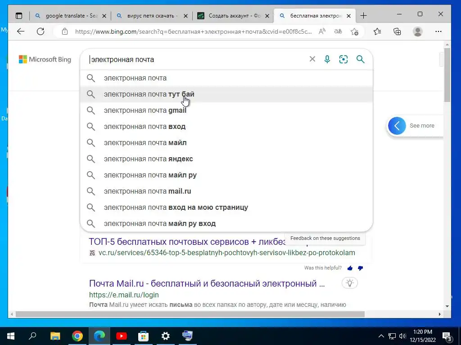The width and height of the screenshot is (461, 345).
Task: Pick the suggestion ending in майл ру
Action: pos(226,175)
